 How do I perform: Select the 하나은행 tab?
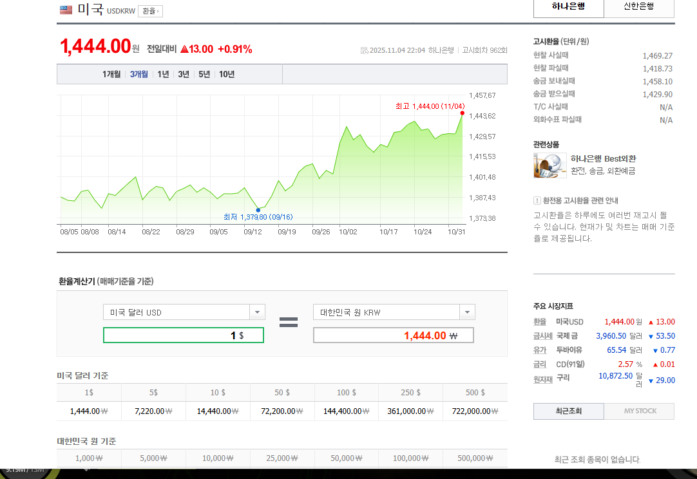(568, 6)
